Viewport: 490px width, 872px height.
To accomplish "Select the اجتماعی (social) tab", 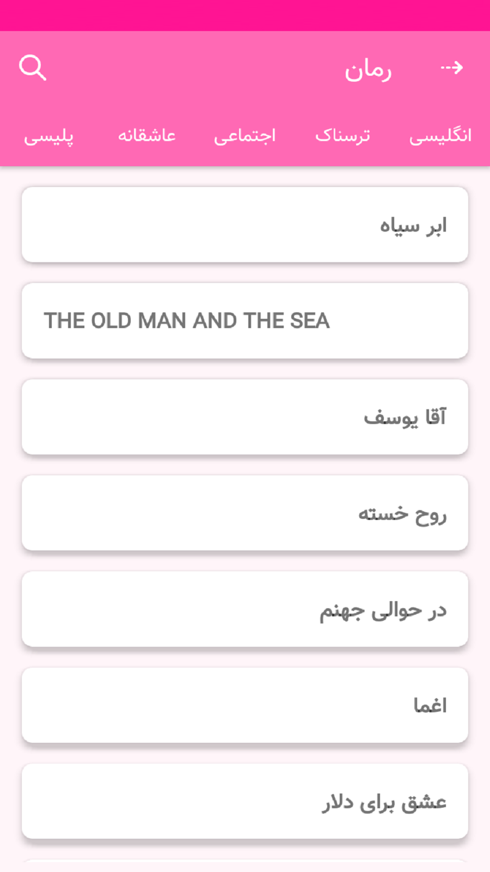I will 245,136.
